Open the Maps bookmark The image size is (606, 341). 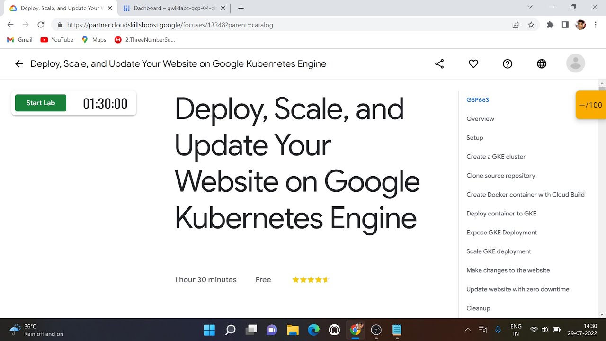pos(94,40)
